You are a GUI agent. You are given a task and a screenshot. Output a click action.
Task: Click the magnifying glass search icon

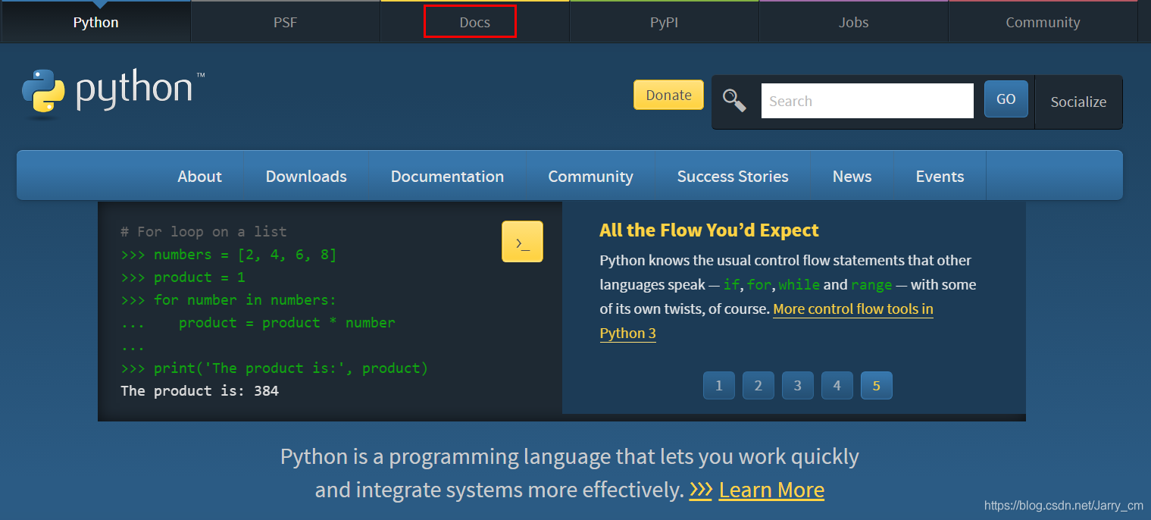click(734, 101)
